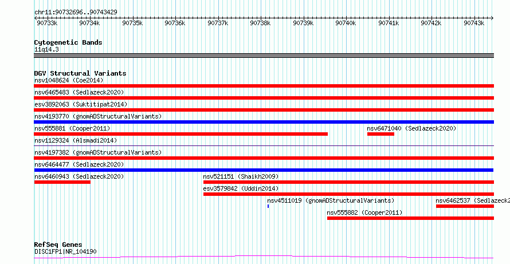The image size is (510, 264).
Task: Click the 90733k ruler tick label
Action: tap(47, 23)
